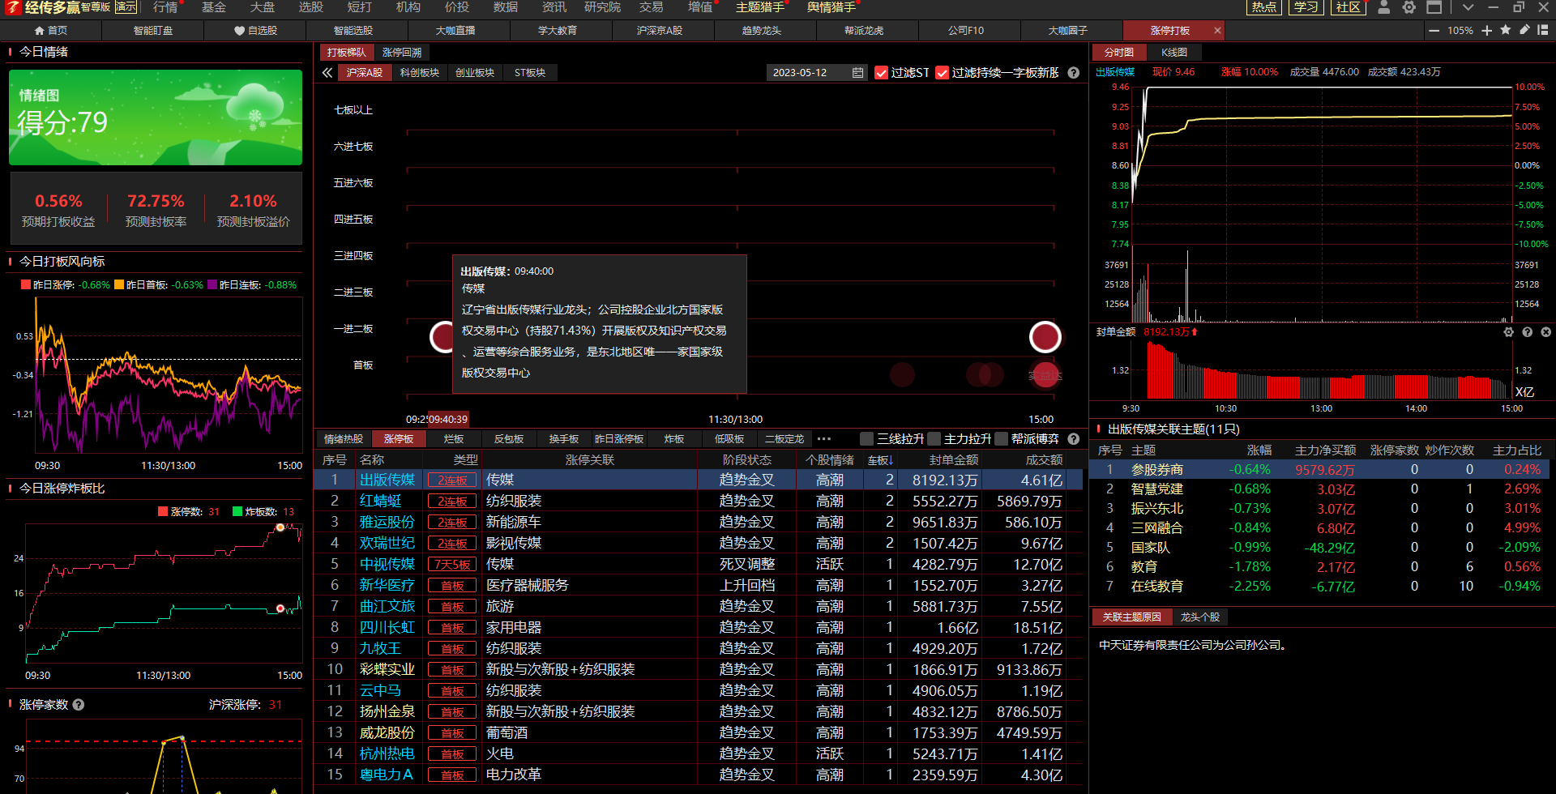Image resolution: width=1556 pixels, height=794 pixels.
Task: Close the 封单金额 chart panel
Action: click(1545, 332)
